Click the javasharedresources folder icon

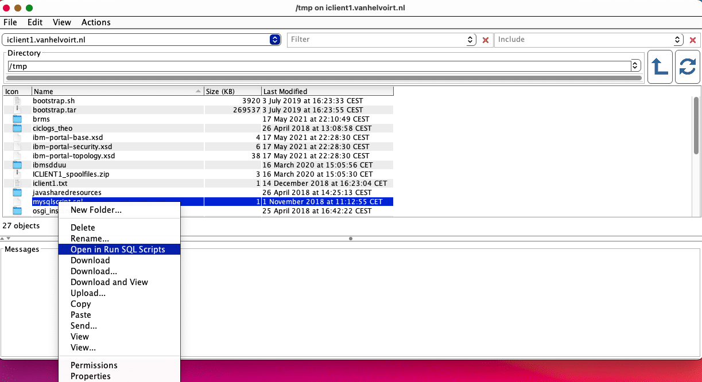click(x=17, y=193)
